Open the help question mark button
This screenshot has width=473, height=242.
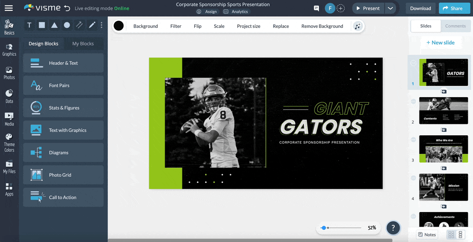click(393, 228)
